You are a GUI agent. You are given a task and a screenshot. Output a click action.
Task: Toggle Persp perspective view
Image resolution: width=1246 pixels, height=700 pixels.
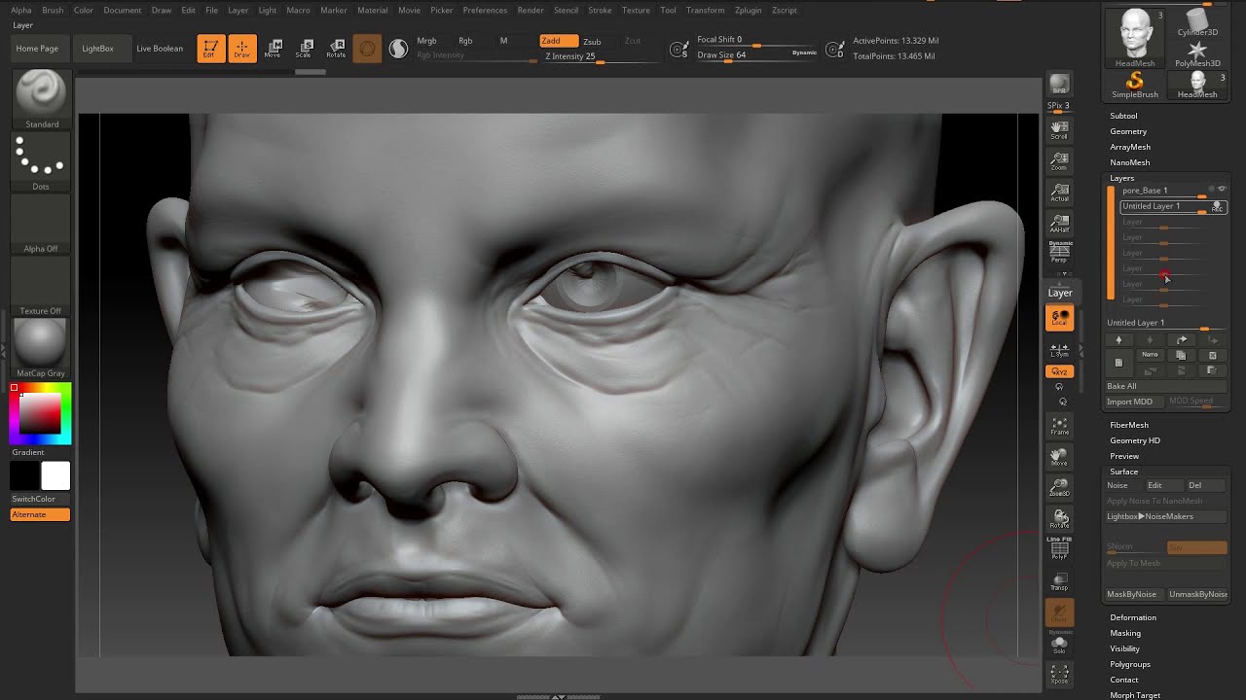click(x=1059, y=253)
